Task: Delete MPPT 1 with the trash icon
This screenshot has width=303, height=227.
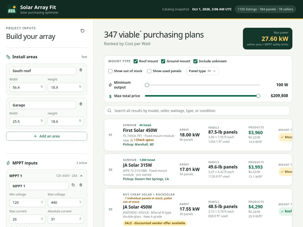Action: coord(81,185)
